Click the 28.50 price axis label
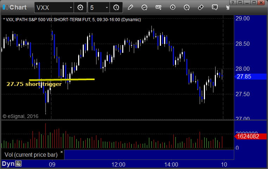The image size is (268, 169). pos(243,44)
